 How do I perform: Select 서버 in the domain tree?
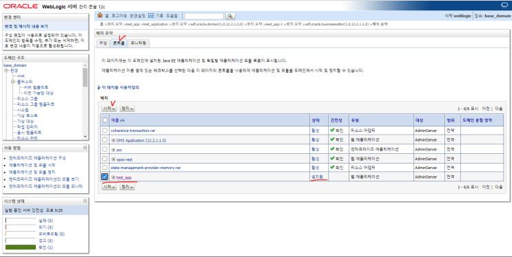tap(21, 76)
